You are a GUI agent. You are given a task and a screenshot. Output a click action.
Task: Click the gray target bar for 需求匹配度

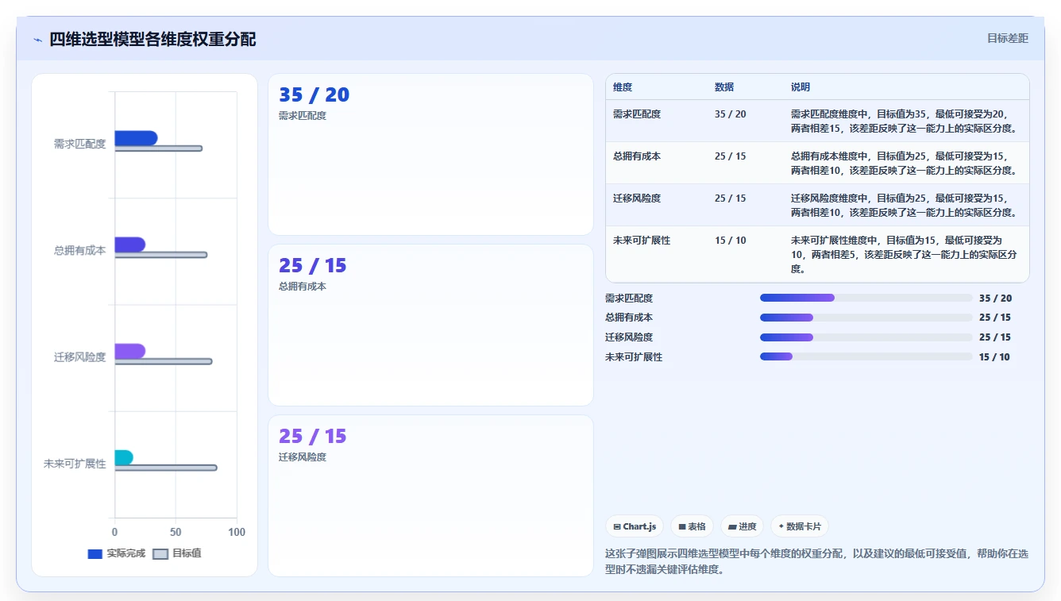coord(159,148)
